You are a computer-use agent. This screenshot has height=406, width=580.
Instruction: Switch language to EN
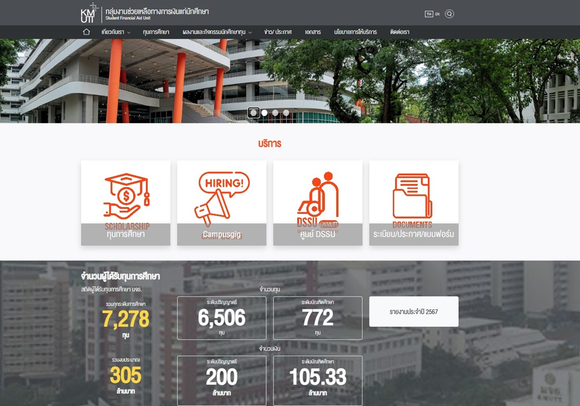(x=437, y=14)
